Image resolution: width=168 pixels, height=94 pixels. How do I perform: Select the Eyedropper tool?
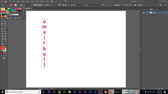(x=2, y=36)
